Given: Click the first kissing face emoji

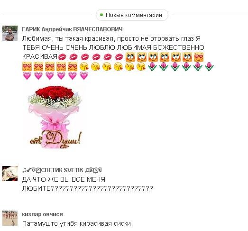Looking at the screenshot, I should 84,66.
